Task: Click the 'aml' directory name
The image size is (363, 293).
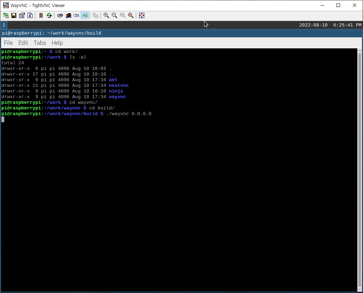Action: [x=113, y=80]
